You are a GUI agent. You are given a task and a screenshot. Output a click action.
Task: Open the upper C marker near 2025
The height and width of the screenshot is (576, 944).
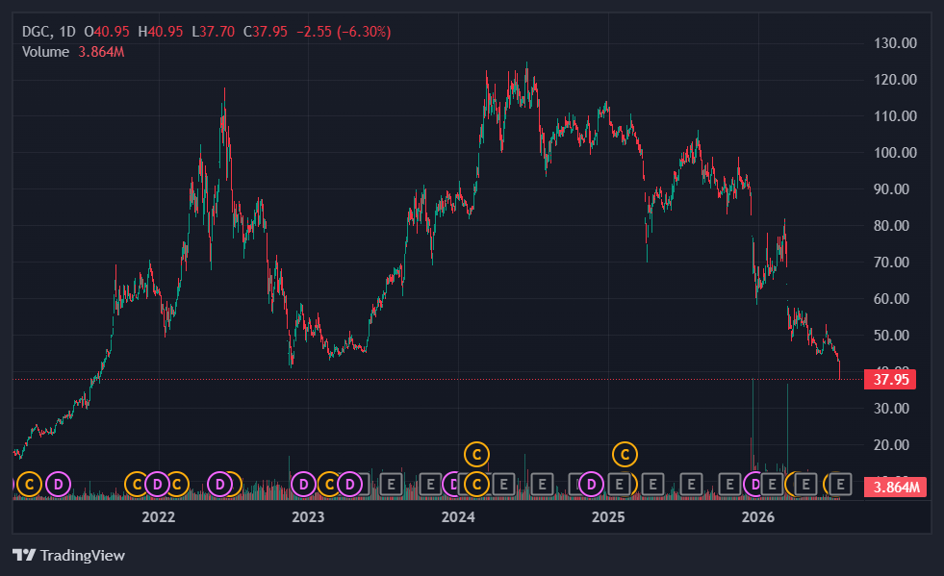pos(625,455)
